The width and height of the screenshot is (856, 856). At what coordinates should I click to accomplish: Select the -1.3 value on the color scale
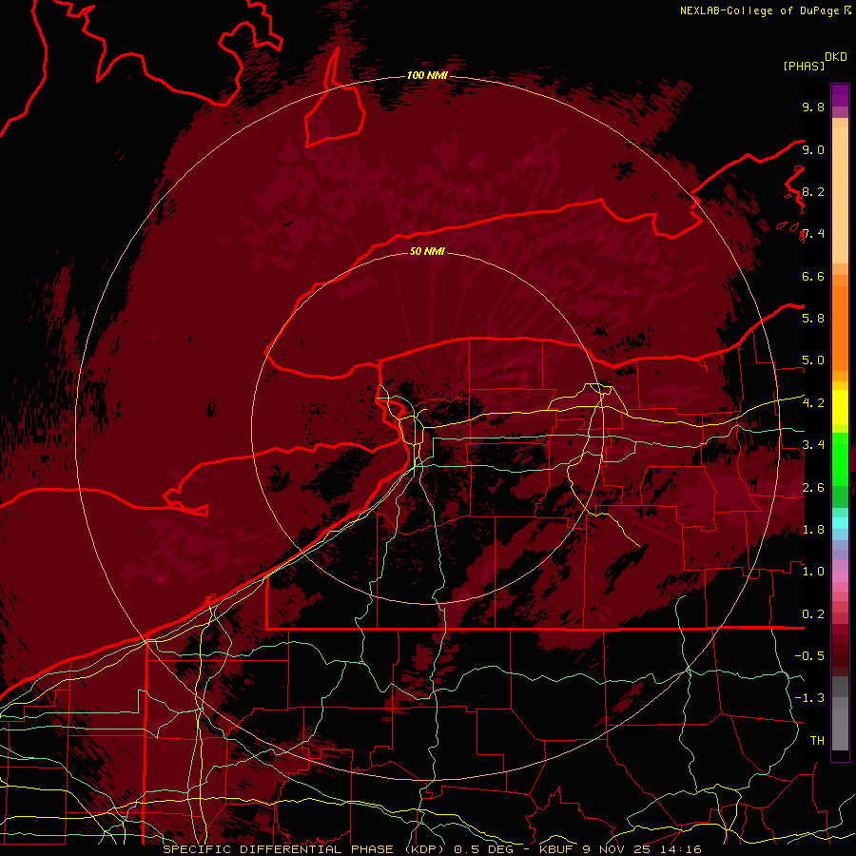pyautogui.click(x=809, y=698)
